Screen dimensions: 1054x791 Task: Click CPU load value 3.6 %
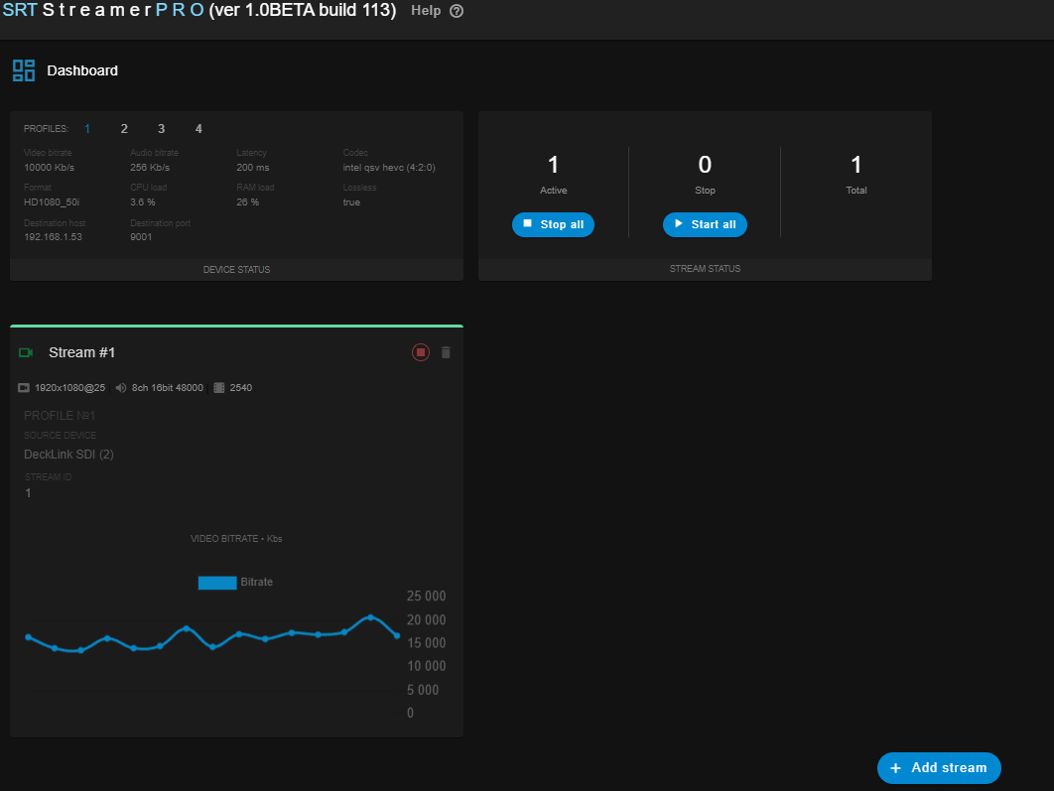[143, 202]
